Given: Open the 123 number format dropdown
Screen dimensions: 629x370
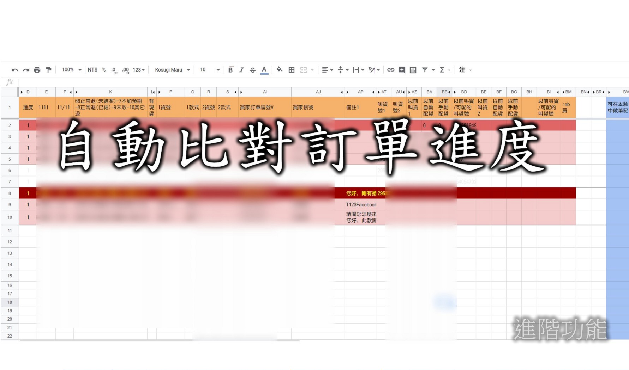Looking at the screenshot, I should [138, 70].
